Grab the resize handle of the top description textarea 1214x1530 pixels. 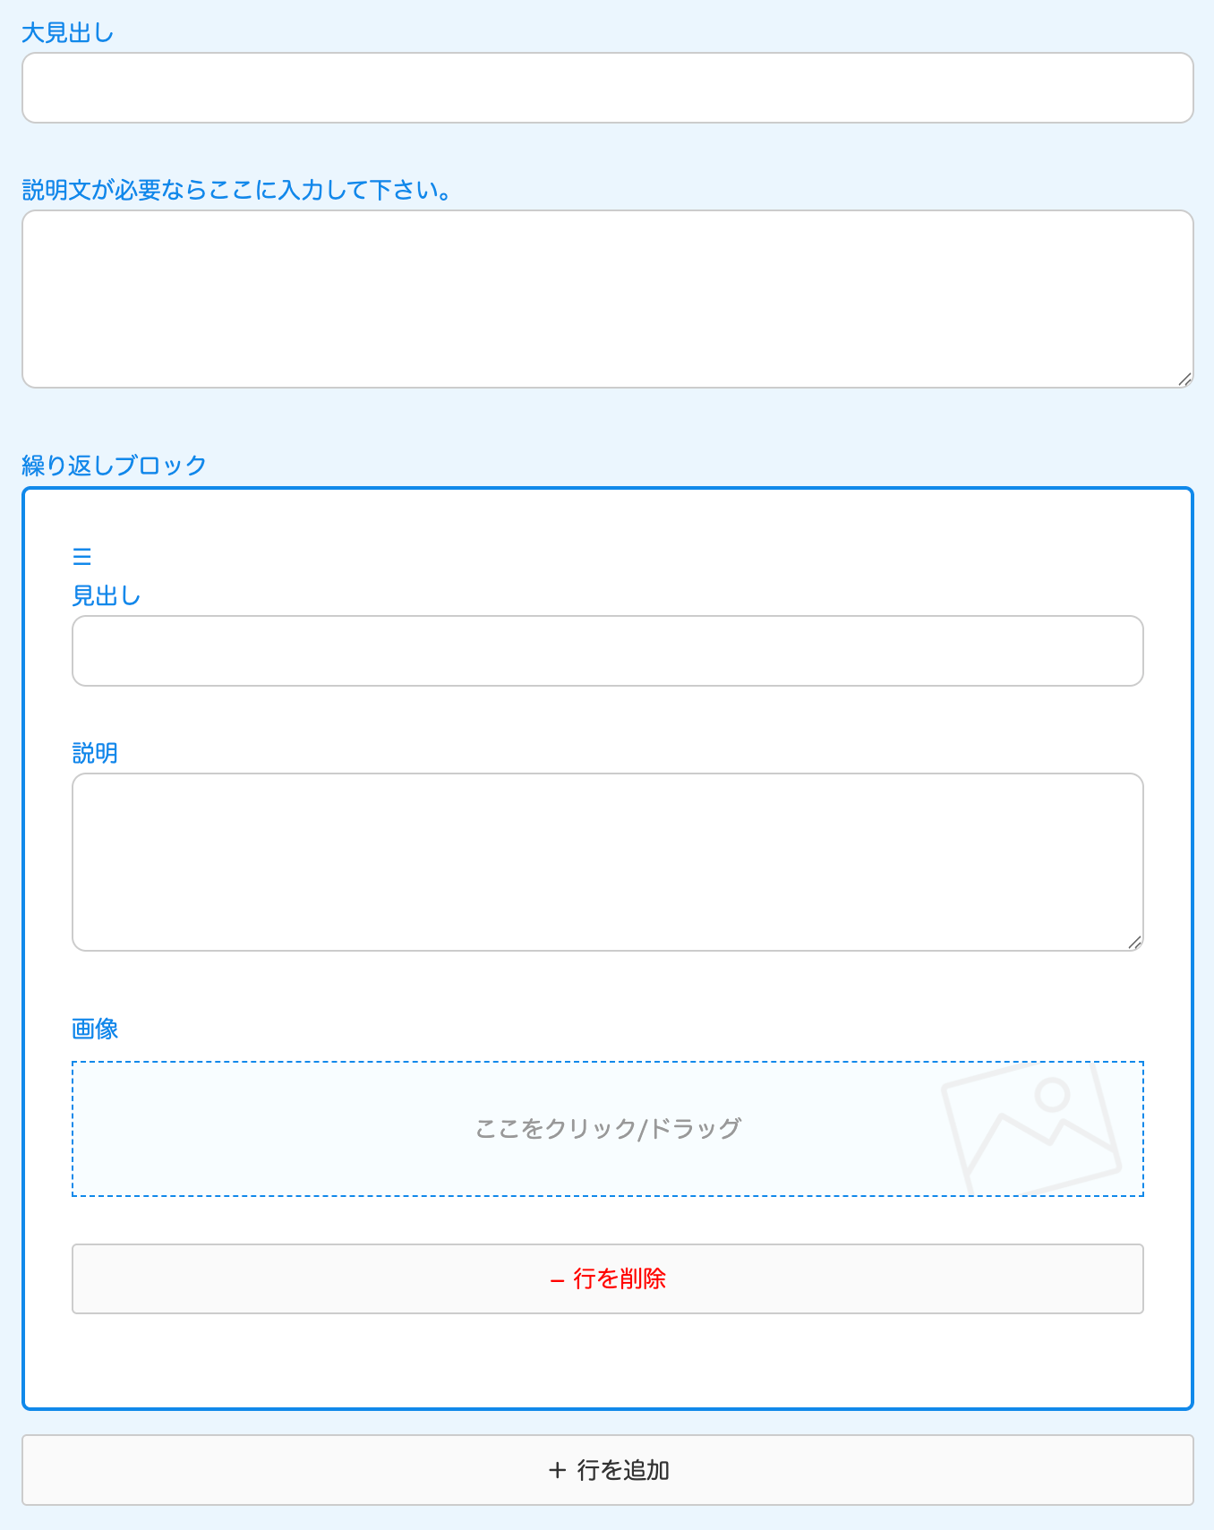click(1184, 379)
